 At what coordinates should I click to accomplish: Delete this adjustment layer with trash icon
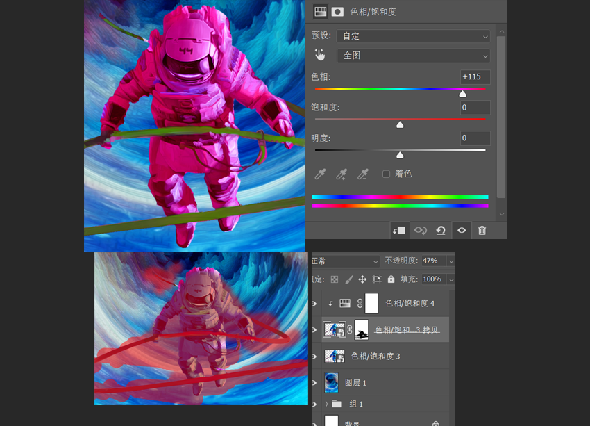(x=482, y=230)
